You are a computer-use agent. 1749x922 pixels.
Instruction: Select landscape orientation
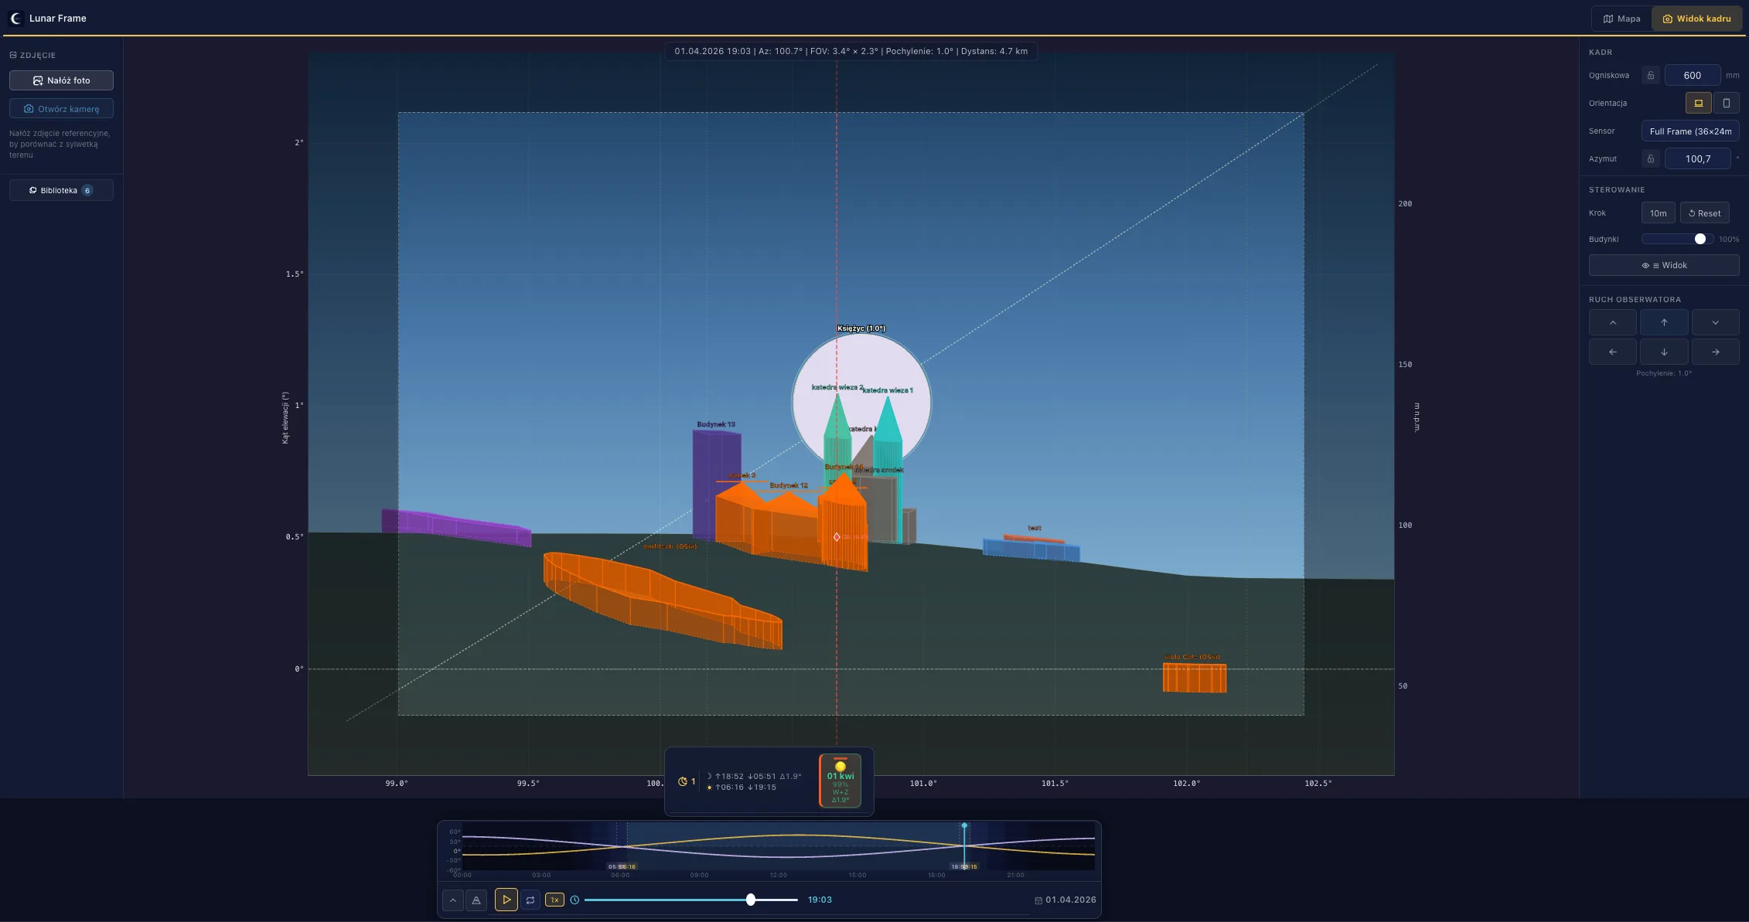pyautogui.click(x=1698, y=103)
